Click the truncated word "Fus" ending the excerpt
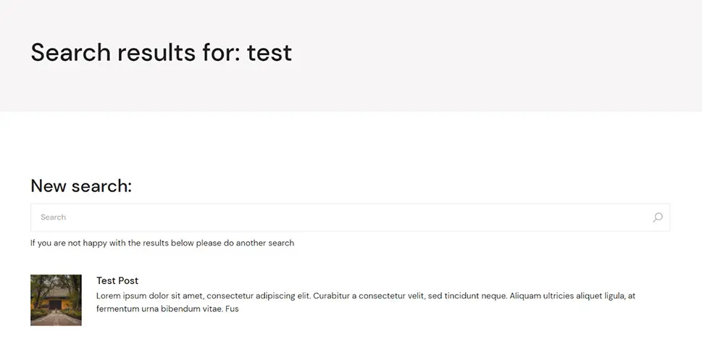This screenshot has height=358, width=702. (233, 309)
